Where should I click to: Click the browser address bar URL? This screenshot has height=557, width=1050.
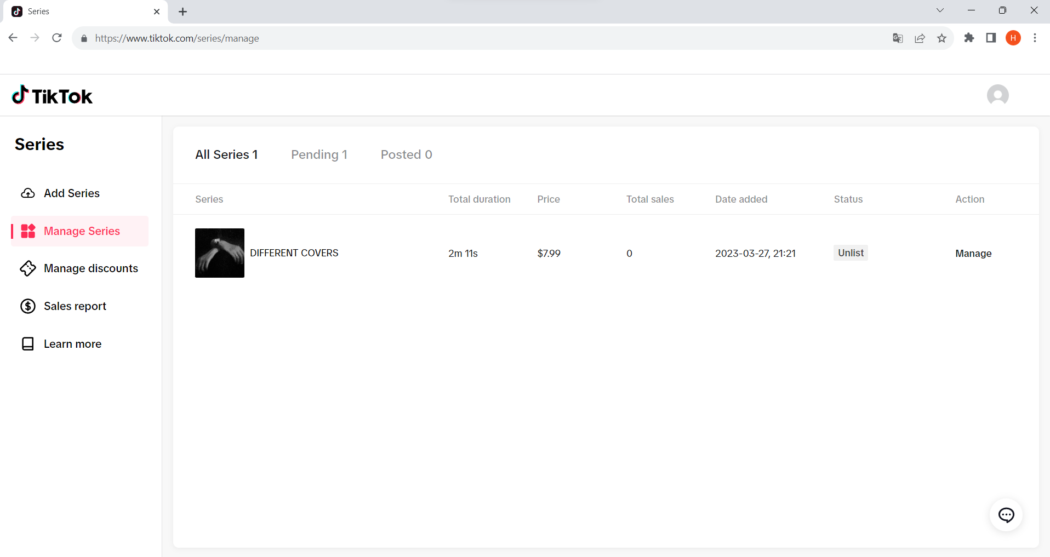(x=177, y=38)
